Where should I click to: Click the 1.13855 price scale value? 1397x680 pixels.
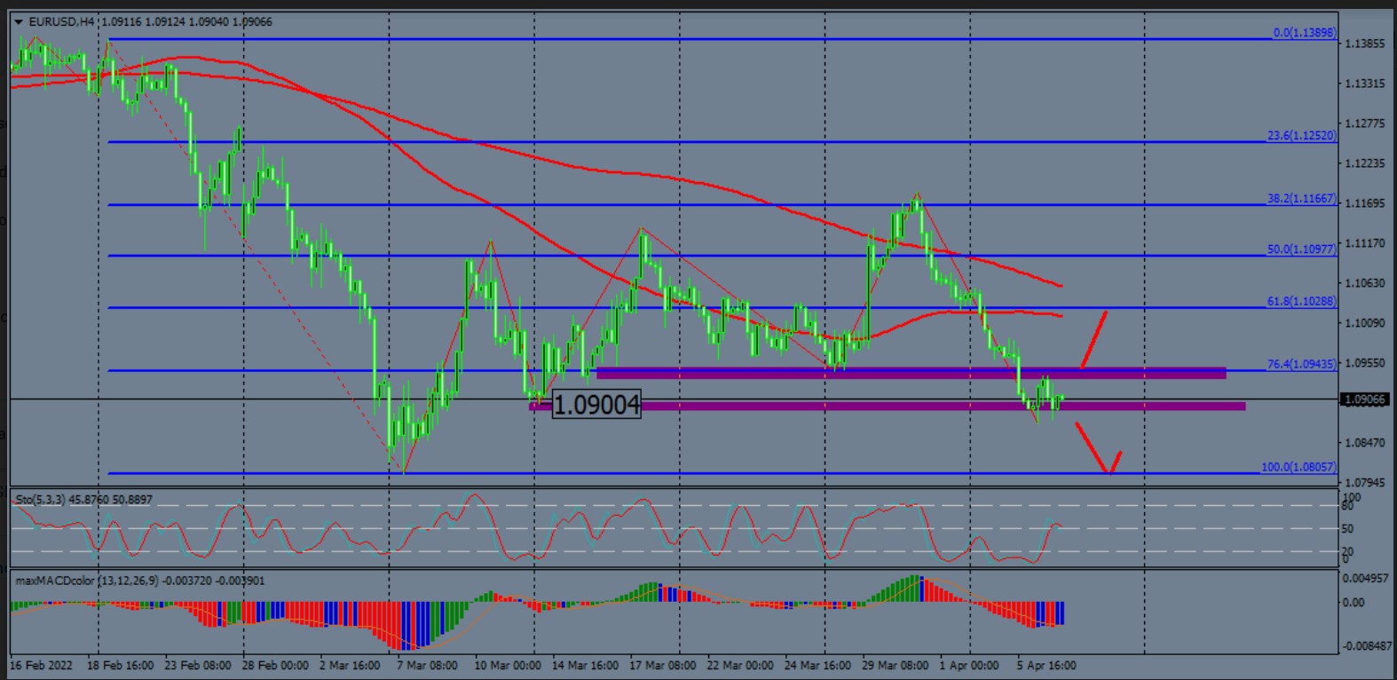point(1365,43)
